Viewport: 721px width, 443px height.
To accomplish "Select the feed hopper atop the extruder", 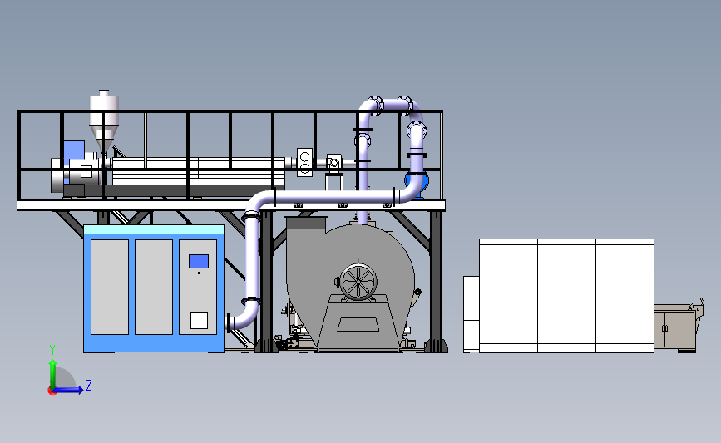I will [x=104, y=121].
